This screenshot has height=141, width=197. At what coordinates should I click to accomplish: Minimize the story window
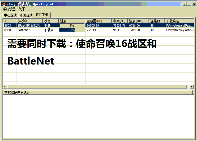click(x=185, y=4)
